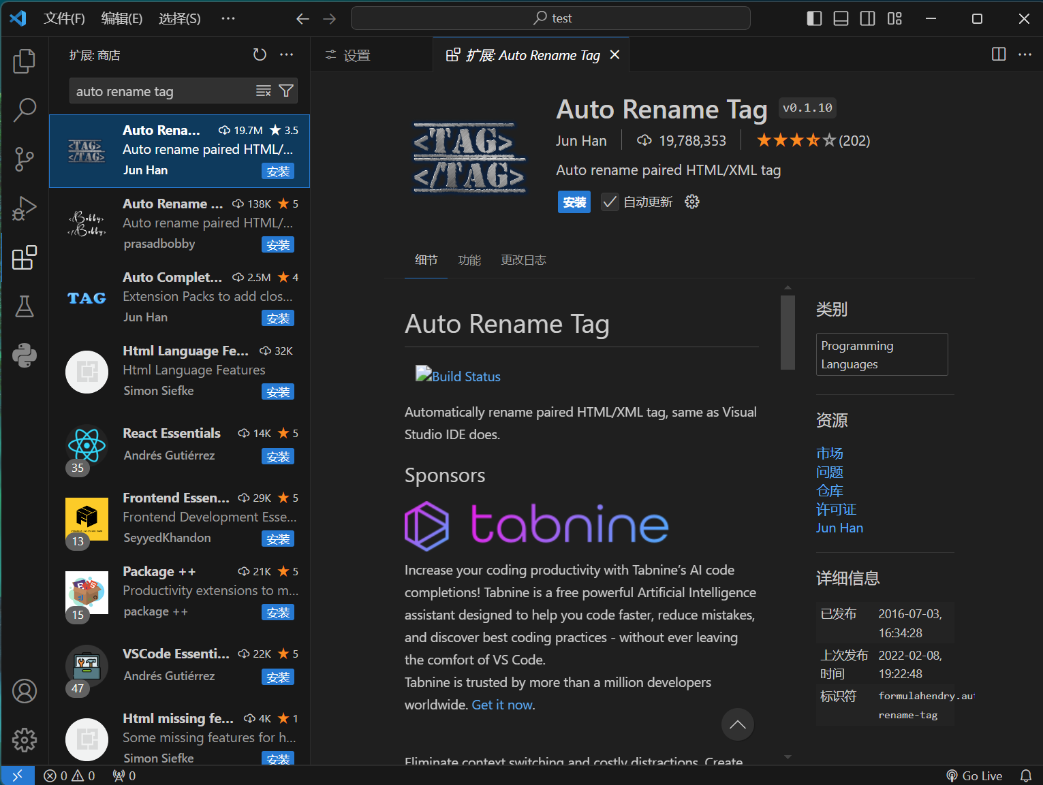The image size is (1043, 785).
Task: Toggle the 自动更新 checkbox
Action: click(610, 202)
